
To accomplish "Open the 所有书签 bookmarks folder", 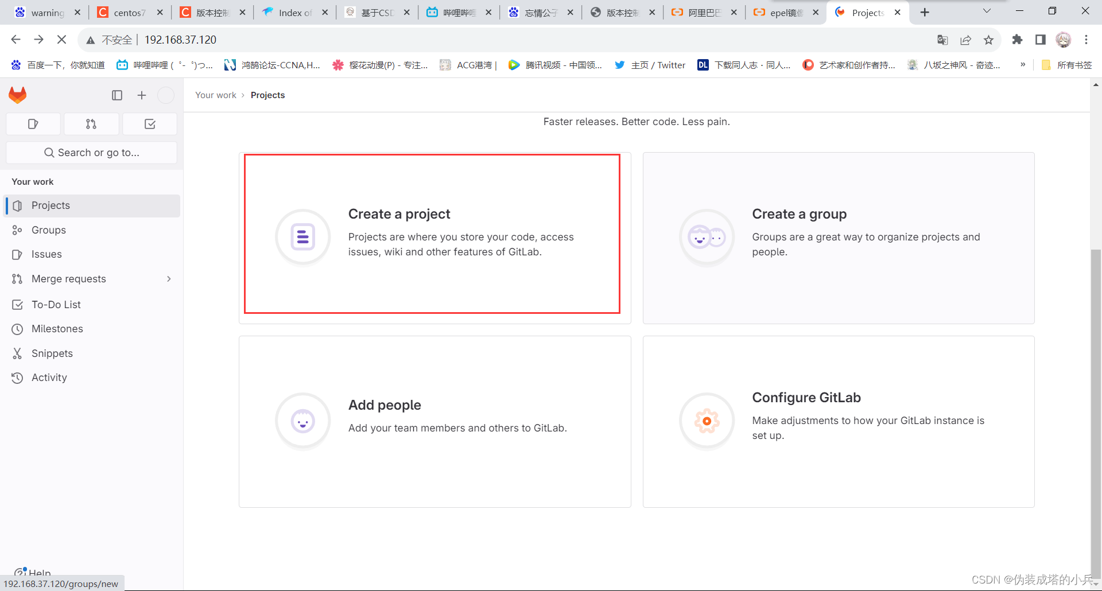I will (1066, 65).
